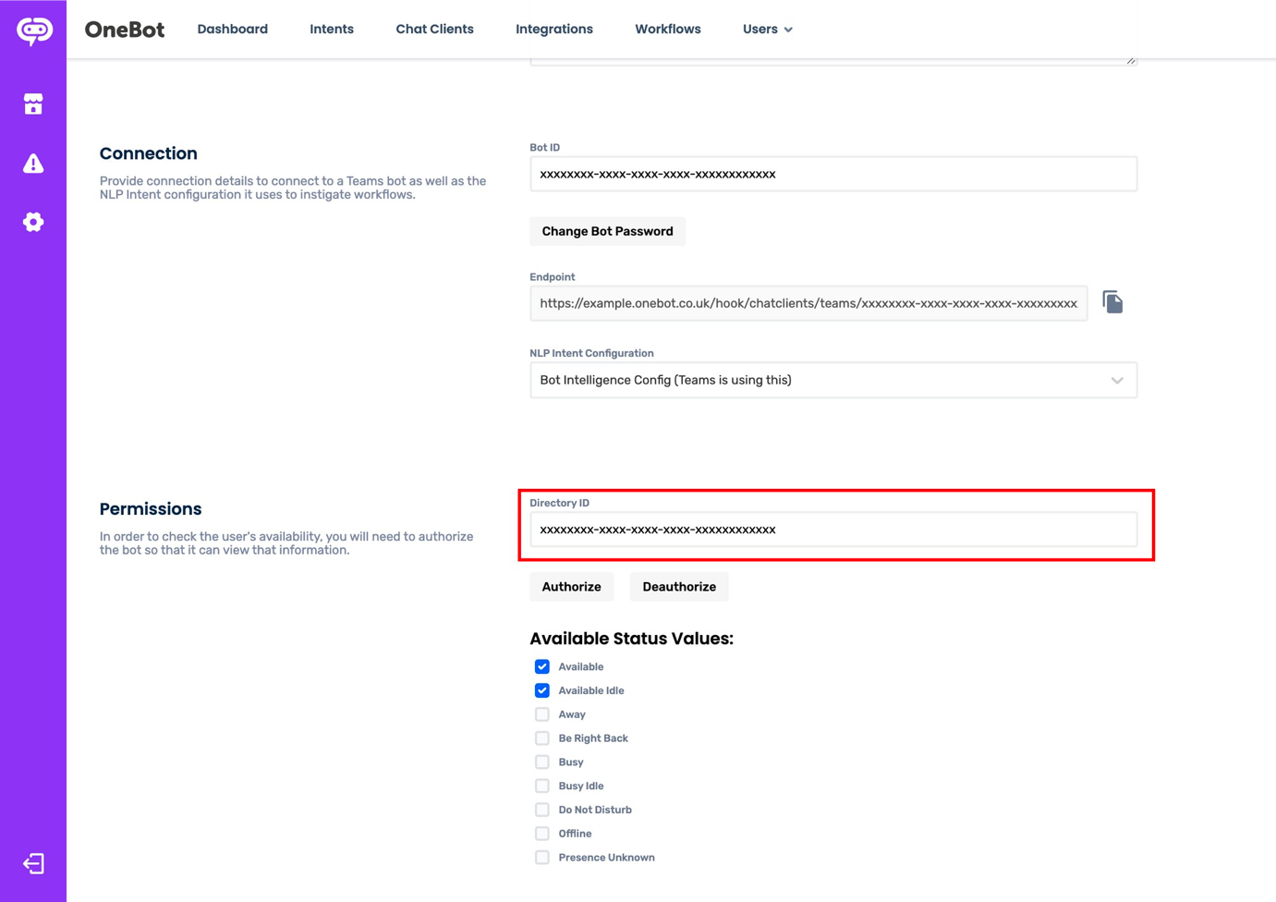
Task: Click the OneBot brand name
Action: pyautogui.click(x=125, y=30)
